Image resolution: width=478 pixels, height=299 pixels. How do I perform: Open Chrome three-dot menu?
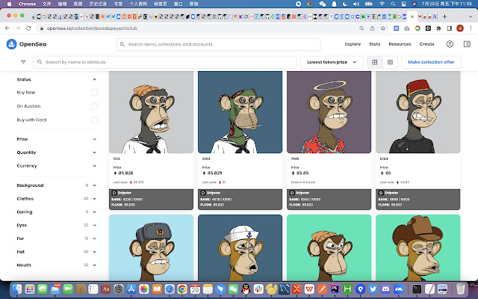click(x=471, y=28)
